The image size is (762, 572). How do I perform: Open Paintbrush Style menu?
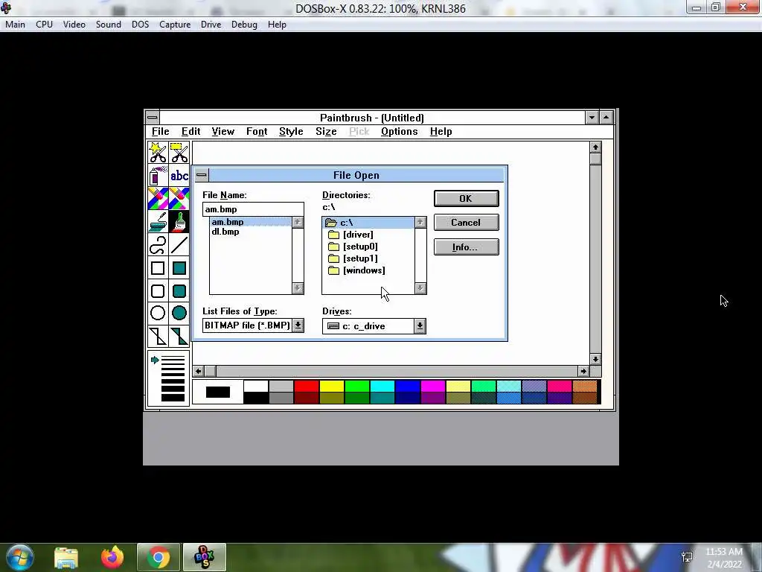[291, 131]
